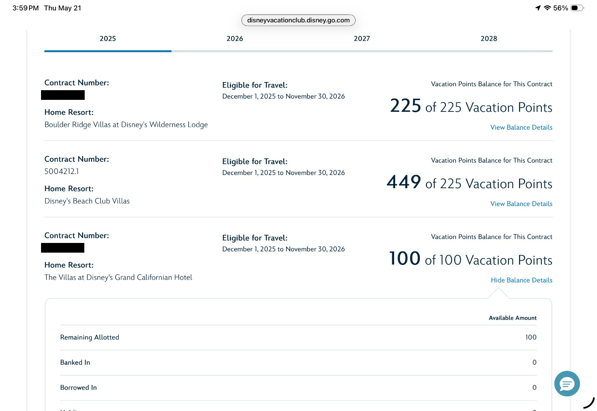
Task: Select contract number 5004212.1
Action: [x=62, y=171]
